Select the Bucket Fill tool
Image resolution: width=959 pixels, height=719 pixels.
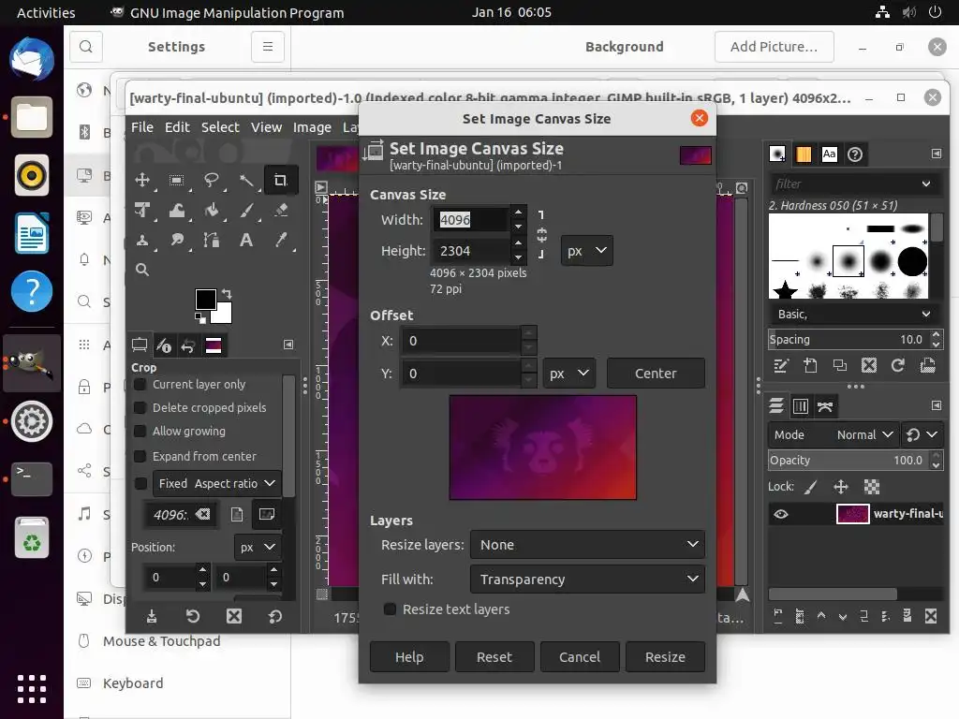[x=211, y=211]
